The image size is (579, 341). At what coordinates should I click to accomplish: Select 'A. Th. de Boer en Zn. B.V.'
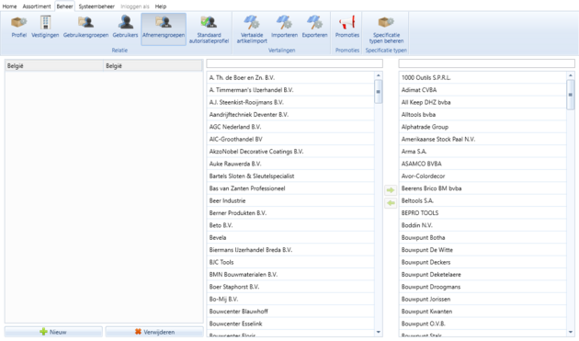point(290,77)
